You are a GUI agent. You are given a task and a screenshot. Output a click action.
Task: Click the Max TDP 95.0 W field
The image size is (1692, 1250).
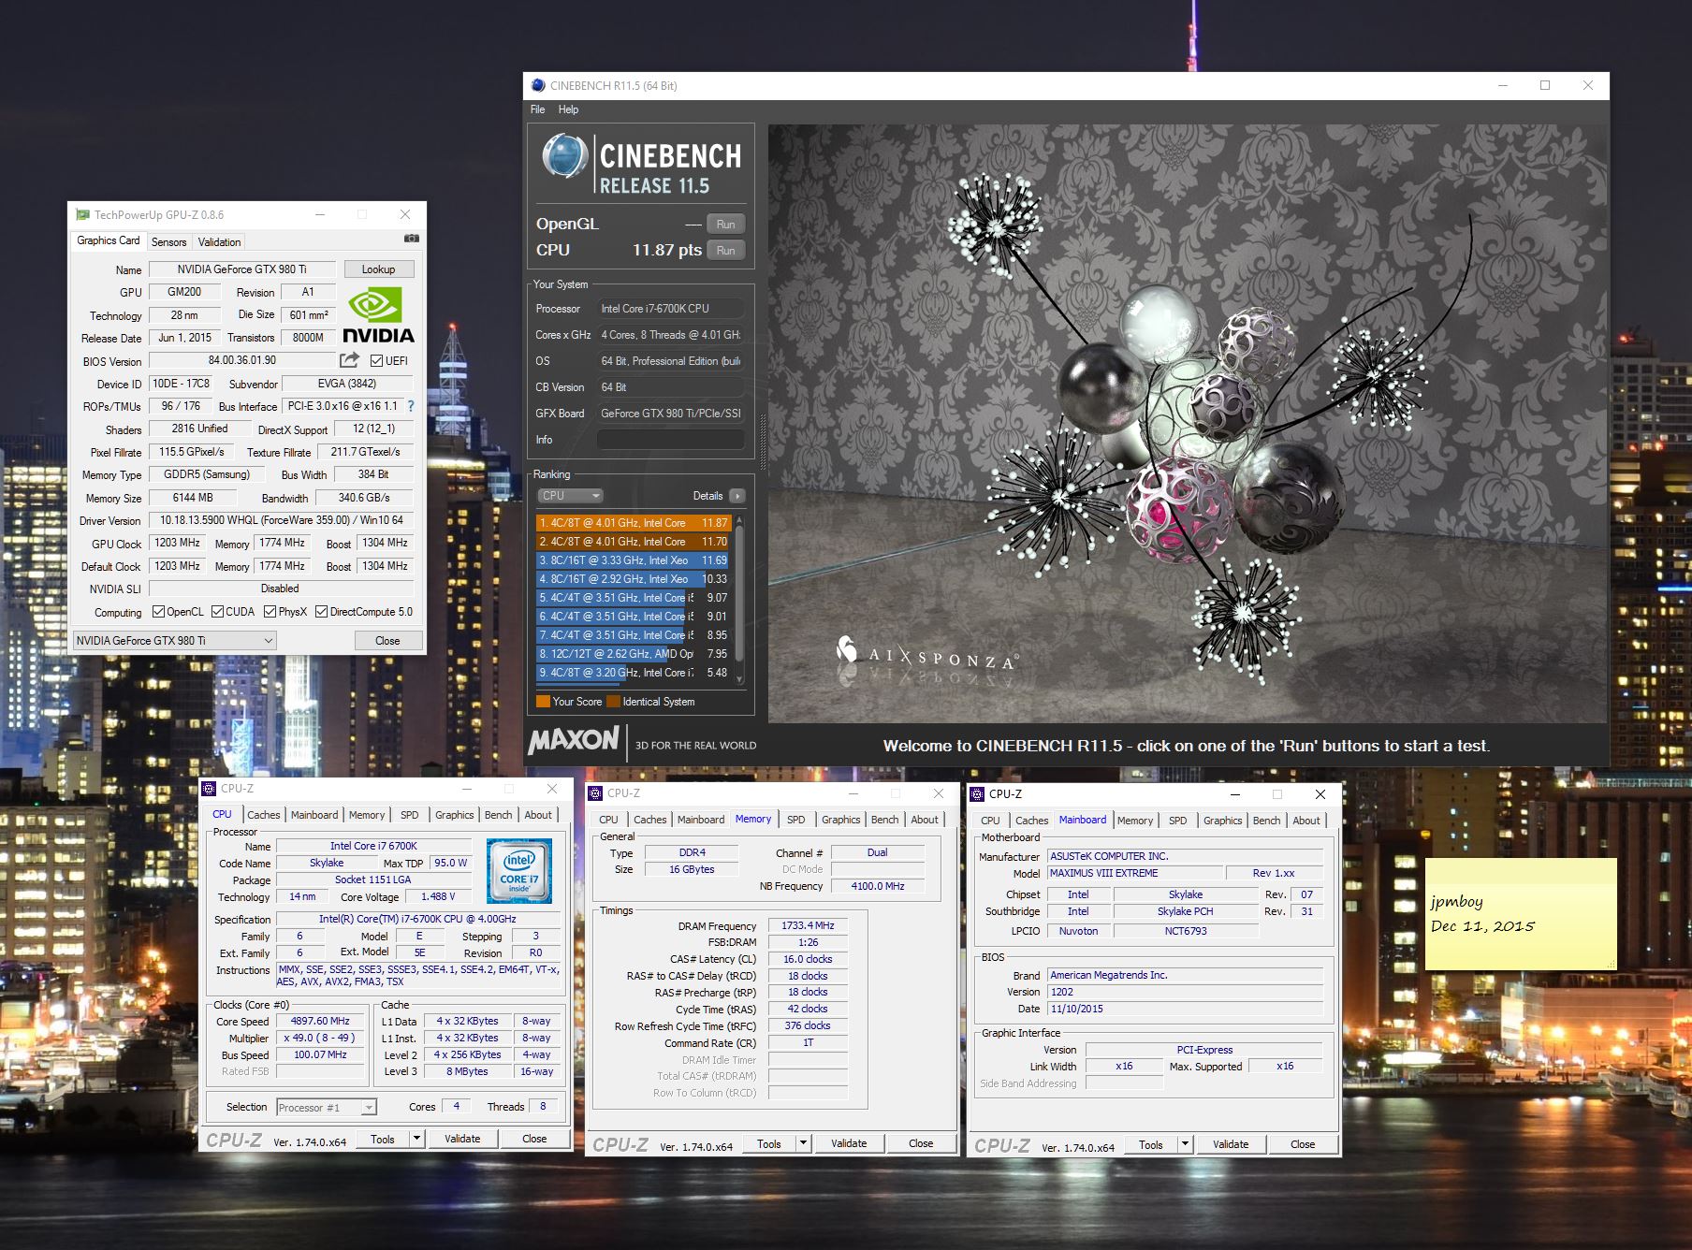click(451, 863)
